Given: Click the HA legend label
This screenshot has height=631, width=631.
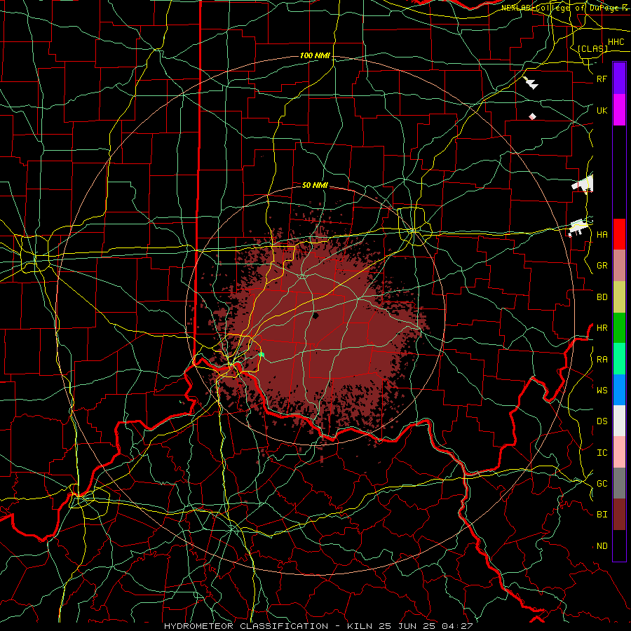Looking at the screenshot, I should click(x=602, y=234).
